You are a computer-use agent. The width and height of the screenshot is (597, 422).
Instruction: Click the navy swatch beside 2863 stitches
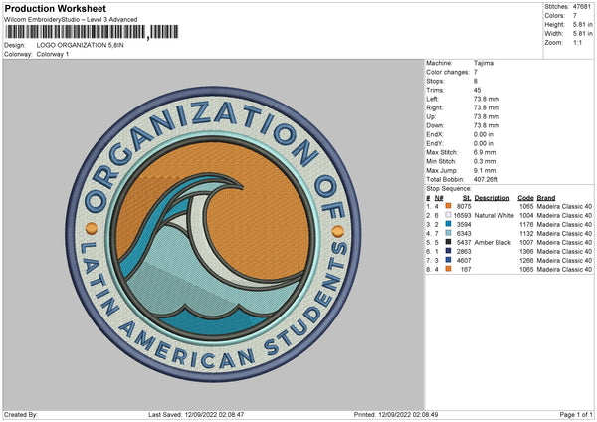tap(448, 251)
